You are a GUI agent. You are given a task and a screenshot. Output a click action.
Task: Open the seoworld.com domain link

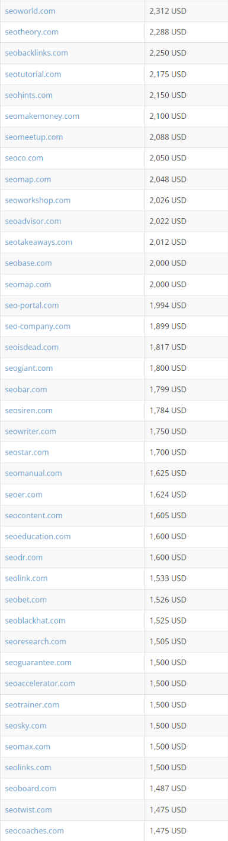pyautogui.click(x=30, y=11)
